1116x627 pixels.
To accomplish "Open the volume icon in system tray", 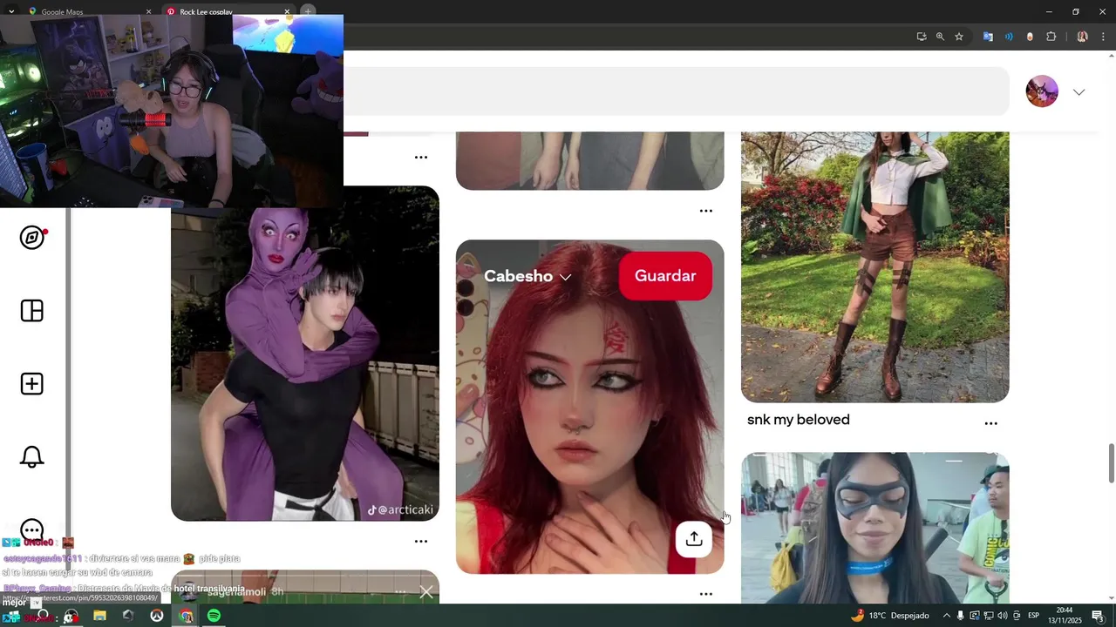I will tap(1002, 616).
